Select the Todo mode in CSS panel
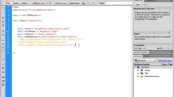Screen dimensions: 174x97 pyautogui.click(x=138, y=5)
